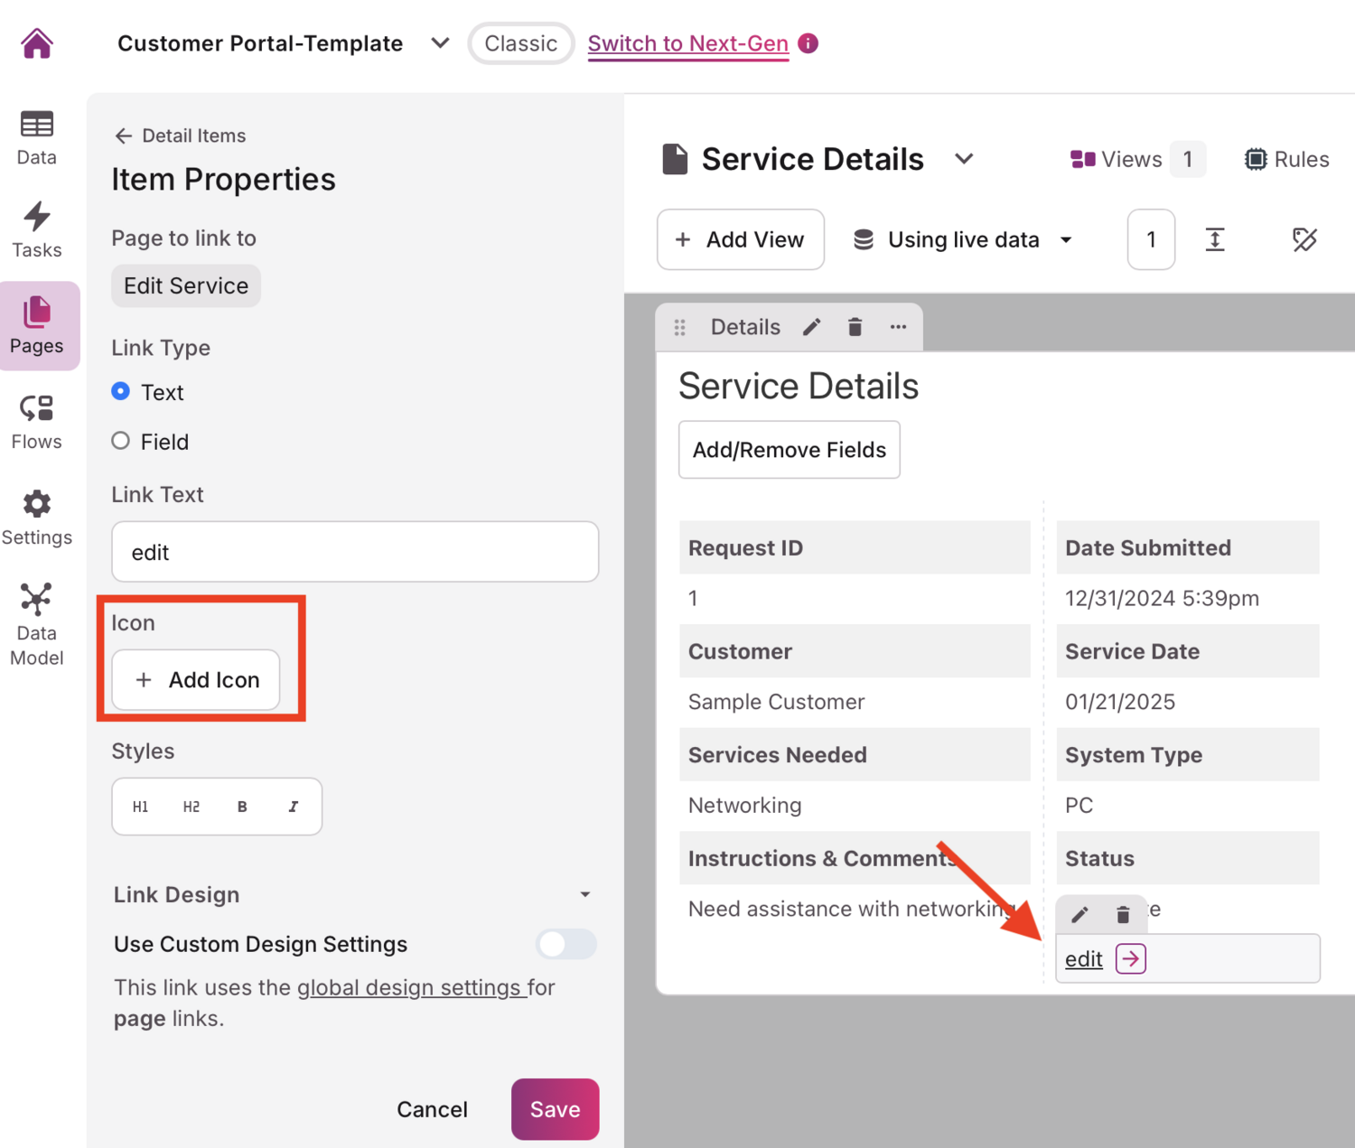The height and width of the screenshot is (1148, 1355).
Task: Select the Tasks lightning icon
Action: click(x=36, y=228)
